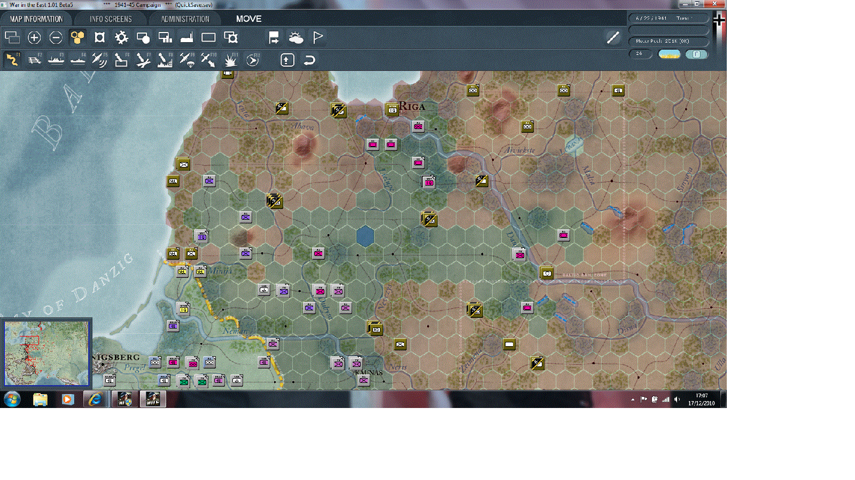Toggle the hex grid display icon

(77, 37)
